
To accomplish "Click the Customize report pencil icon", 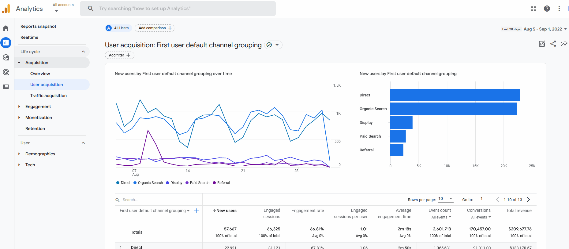I will 542,44.
